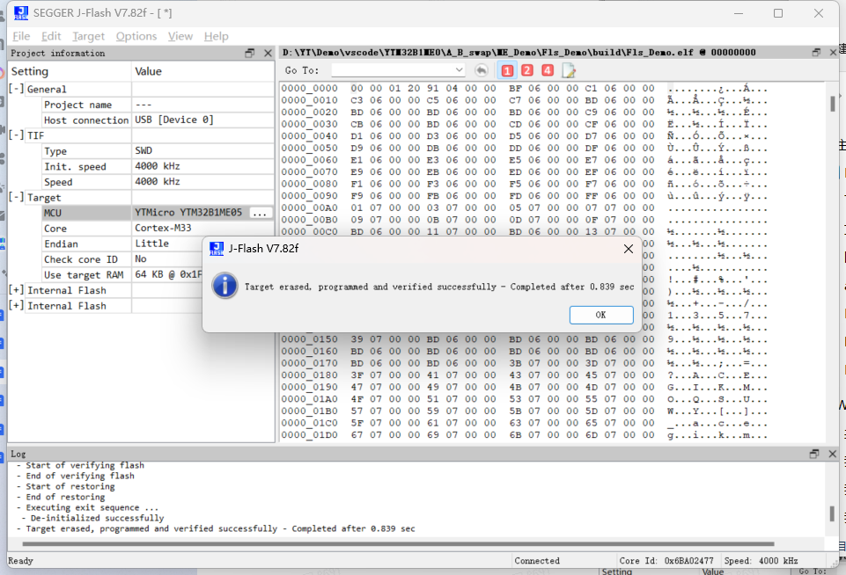
Task: Close the Log panel
Action: (x=833, y=454)
